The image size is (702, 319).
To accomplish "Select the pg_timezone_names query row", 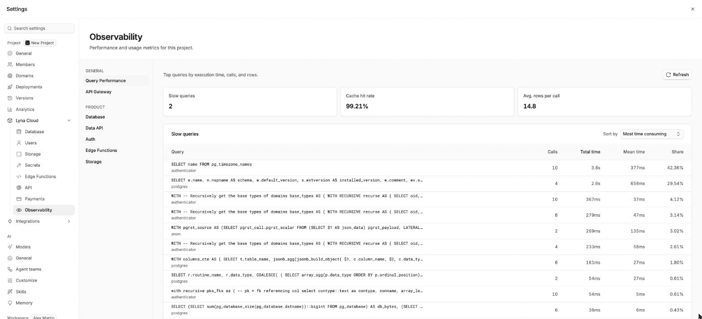I will (427, 168).
